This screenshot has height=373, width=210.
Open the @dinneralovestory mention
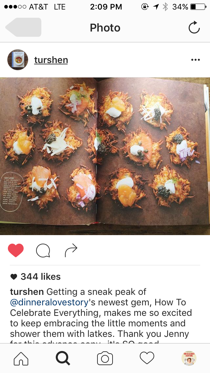49,302
